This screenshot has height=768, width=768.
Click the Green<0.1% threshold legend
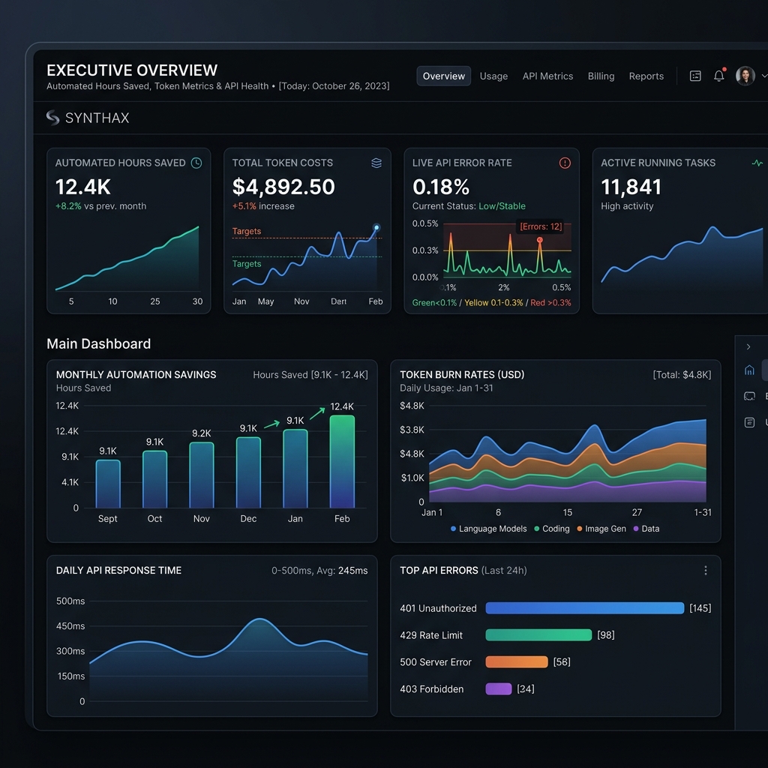point(434,303)
